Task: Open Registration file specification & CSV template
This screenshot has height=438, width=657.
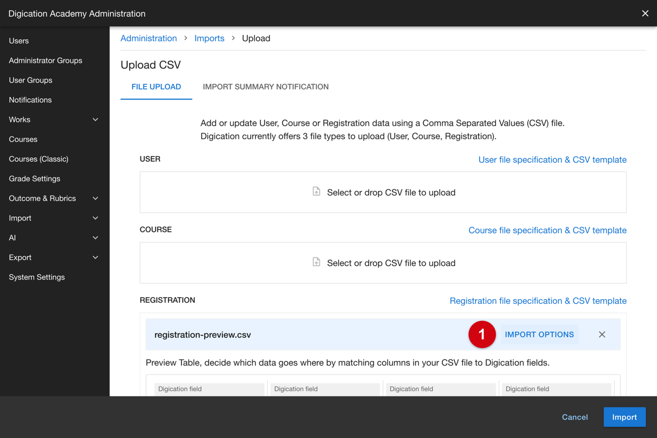Action: [538, 300]
